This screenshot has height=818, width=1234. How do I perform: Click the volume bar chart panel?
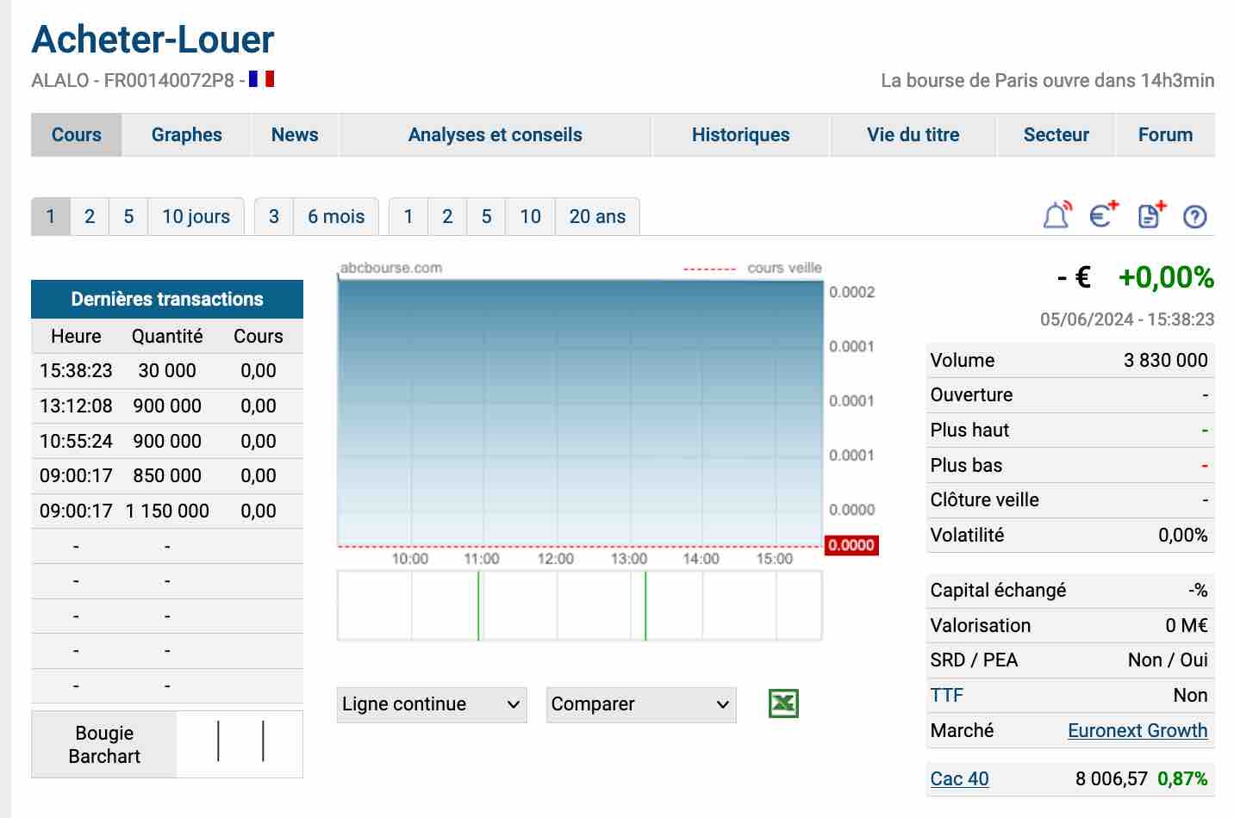580,605
